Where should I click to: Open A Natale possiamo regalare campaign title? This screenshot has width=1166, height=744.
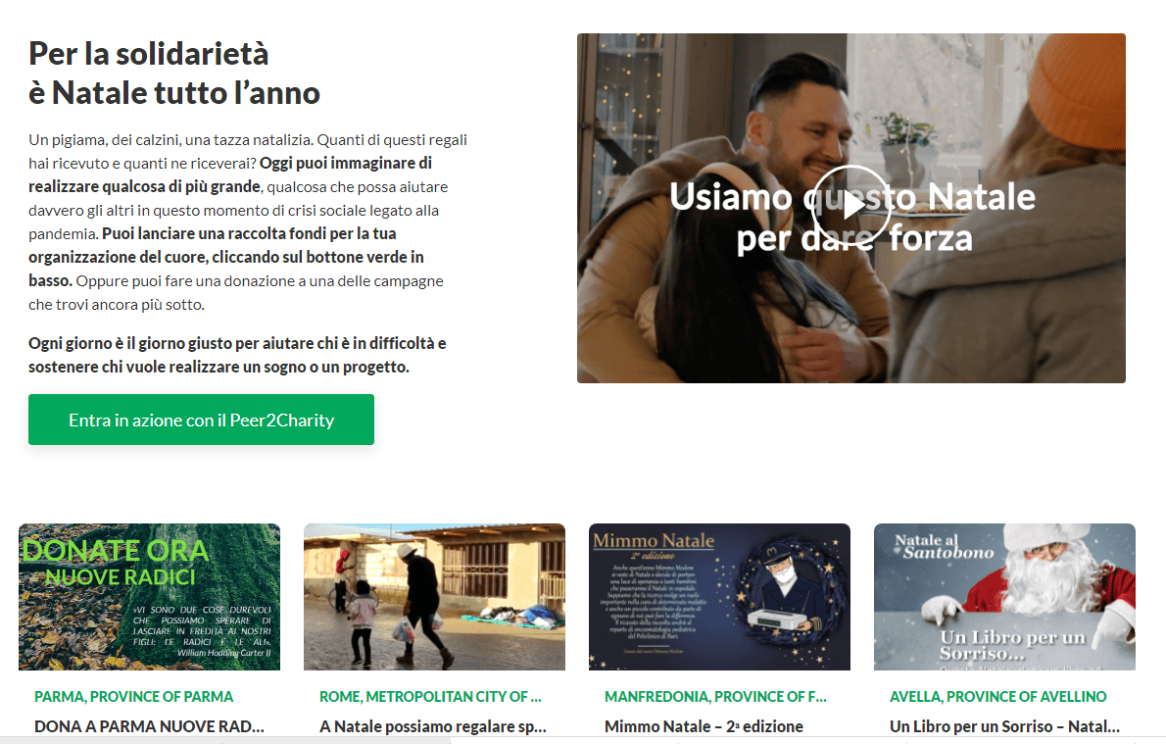tap(433, 726)
